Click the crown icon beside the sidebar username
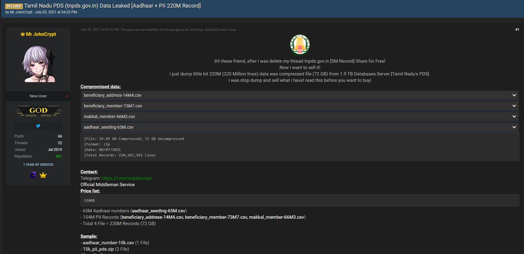 (23, 34)
